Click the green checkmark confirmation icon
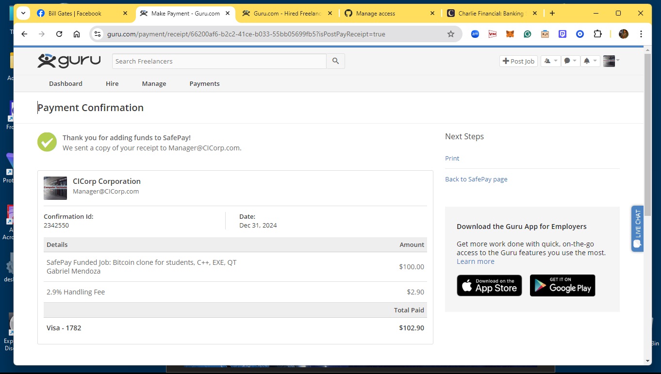Screen dimensions: 661x374 pyautogui.click(x=47, y=142)
